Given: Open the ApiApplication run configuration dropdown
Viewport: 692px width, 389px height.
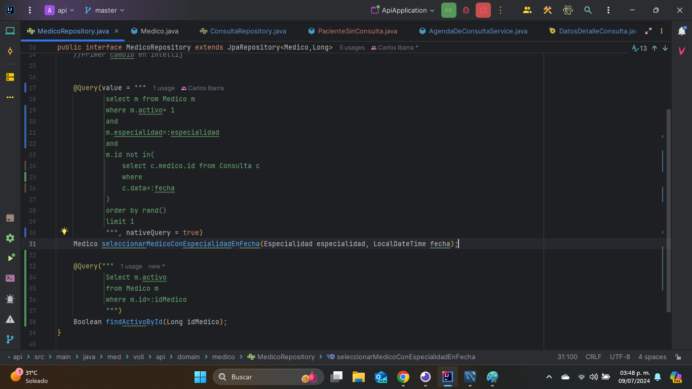Looking at the screenshot, I should point(403,10).
